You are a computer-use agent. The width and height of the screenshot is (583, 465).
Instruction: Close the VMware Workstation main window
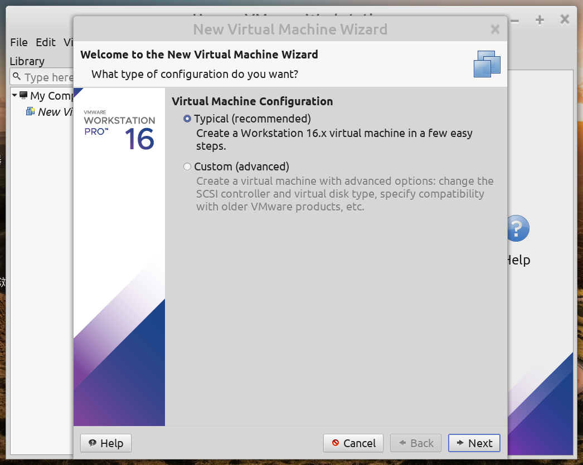(x=565, y=19)
